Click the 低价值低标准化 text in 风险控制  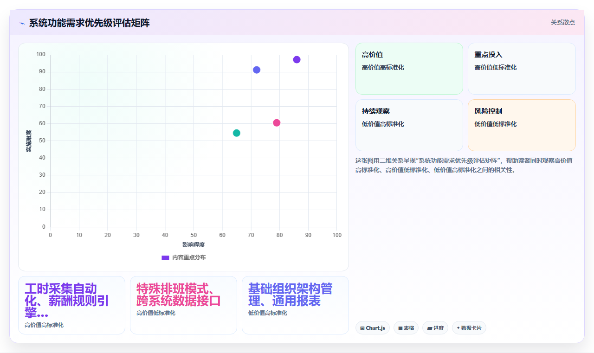tap(495, 124)
